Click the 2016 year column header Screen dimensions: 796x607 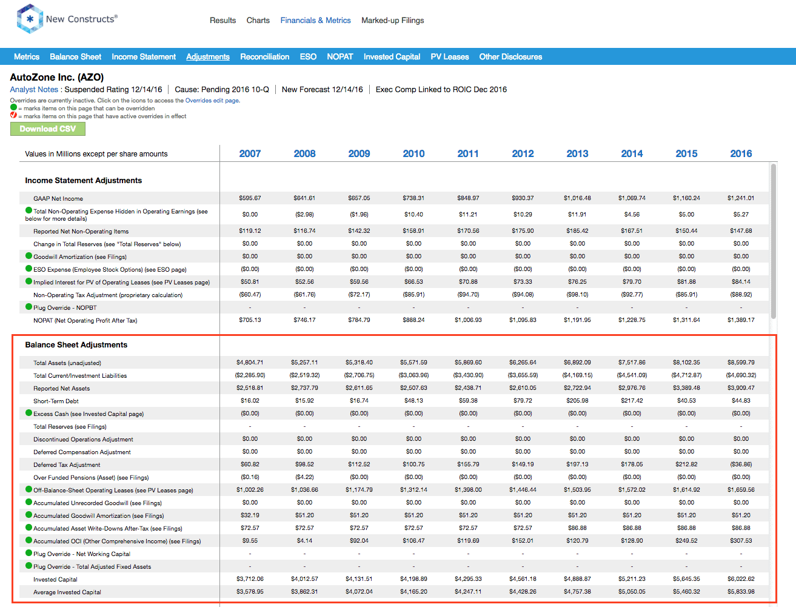[741, 153]
